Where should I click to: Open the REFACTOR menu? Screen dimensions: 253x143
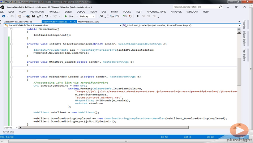(37, 12)
